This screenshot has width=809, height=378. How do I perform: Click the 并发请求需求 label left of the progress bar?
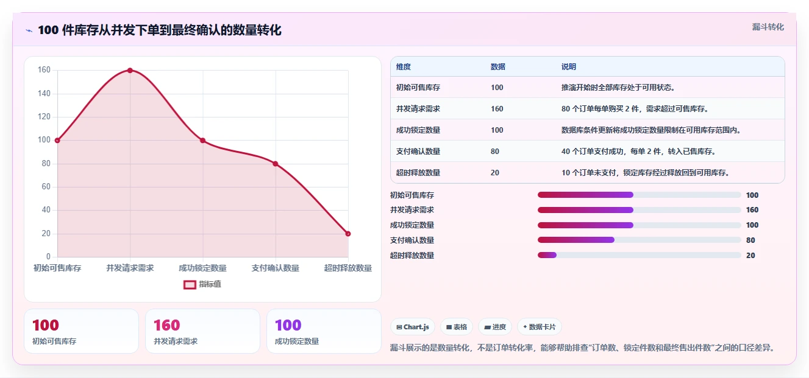click(x=412, y=210)
